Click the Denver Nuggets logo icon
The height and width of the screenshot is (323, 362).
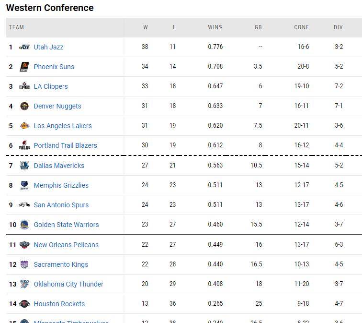[x=24, y=106]
